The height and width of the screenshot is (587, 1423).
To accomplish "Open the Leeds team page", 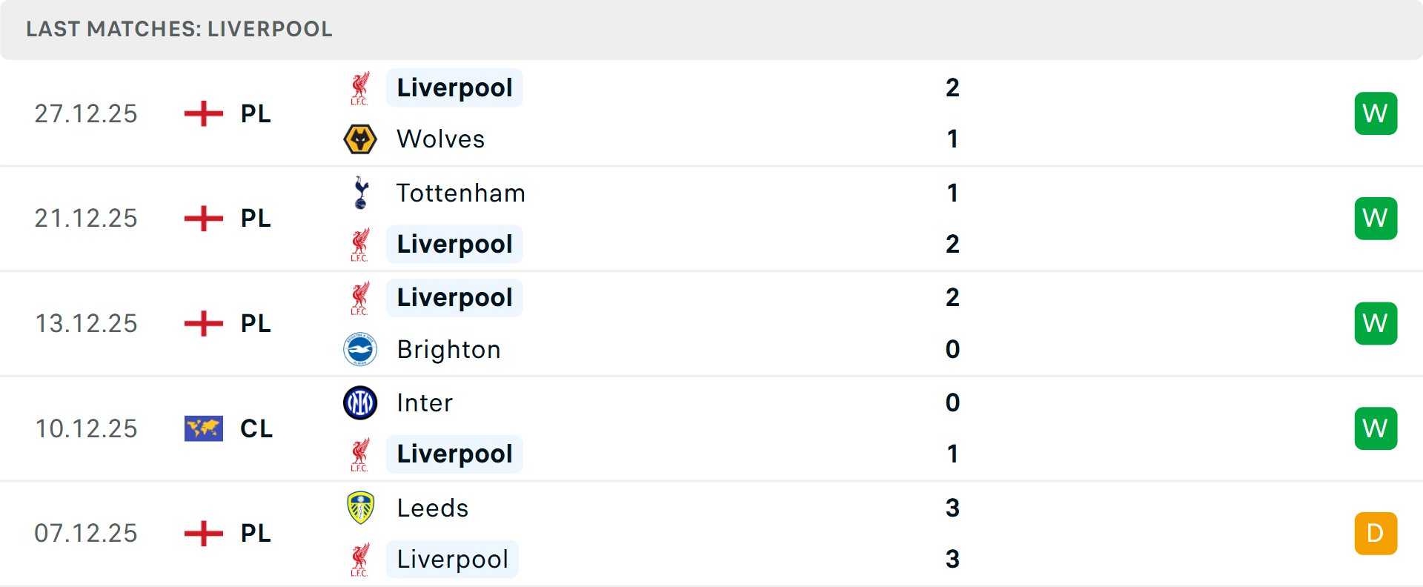I will point(432,508).
